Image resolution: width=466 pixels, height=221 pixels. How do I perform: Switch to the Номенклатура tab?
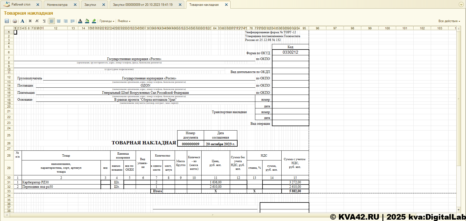click(57, 5)
